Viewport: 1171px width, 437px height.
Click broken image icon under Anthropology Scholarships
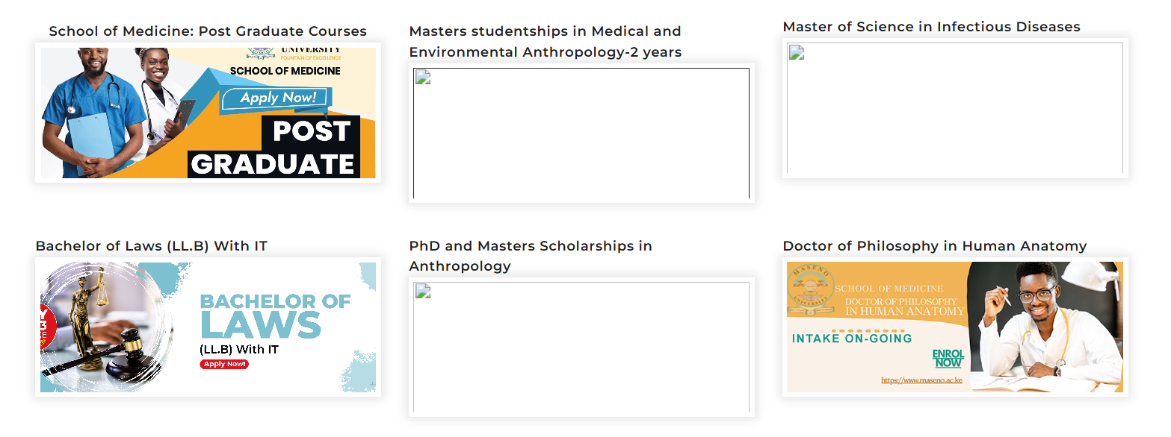[x=423, y=292]
